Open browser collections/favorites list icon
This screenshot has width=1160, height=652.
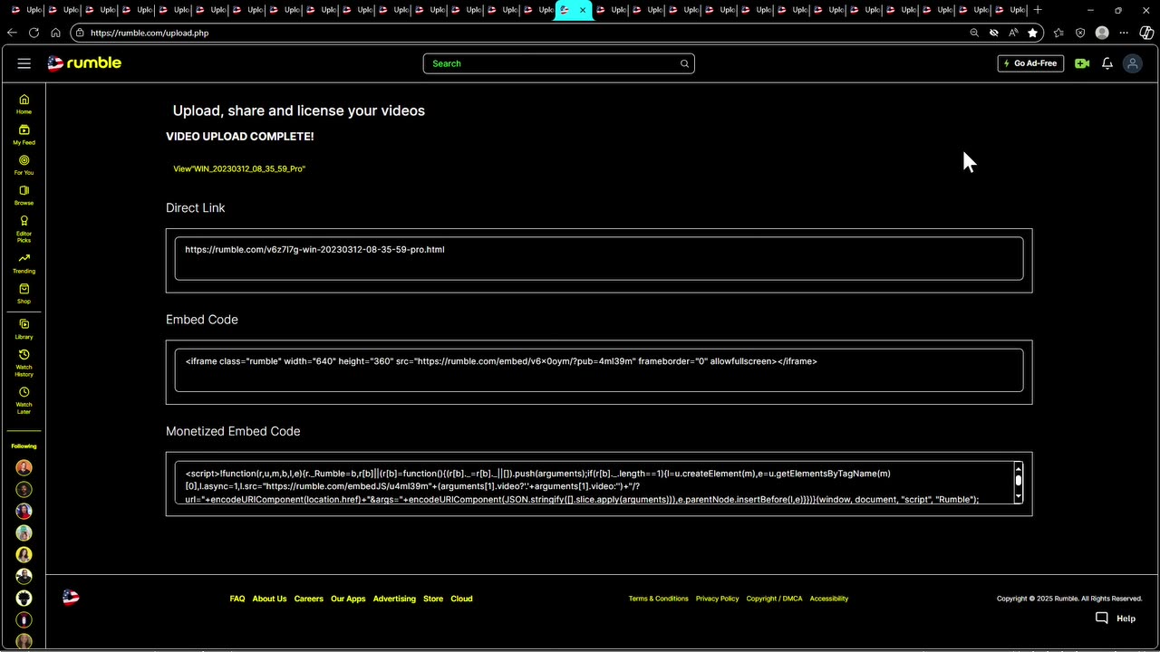tap(1058, 33)
